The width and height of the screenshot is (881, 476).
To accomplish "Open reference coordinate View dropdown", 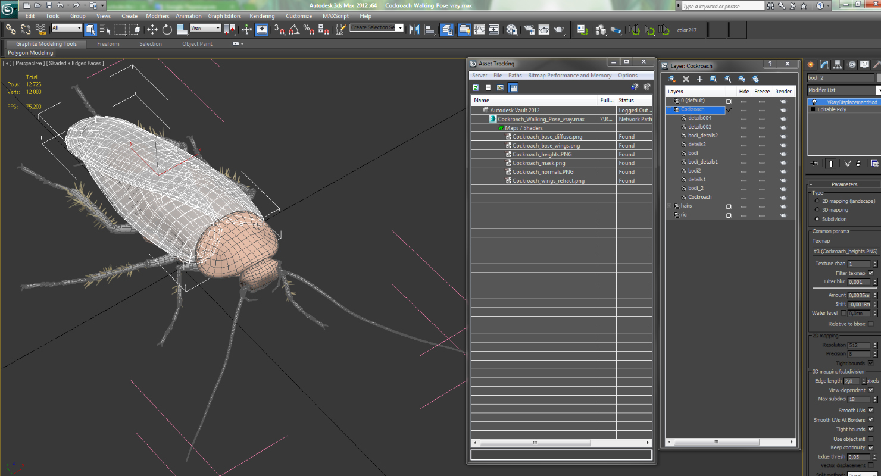I will (x=205, y=28).
